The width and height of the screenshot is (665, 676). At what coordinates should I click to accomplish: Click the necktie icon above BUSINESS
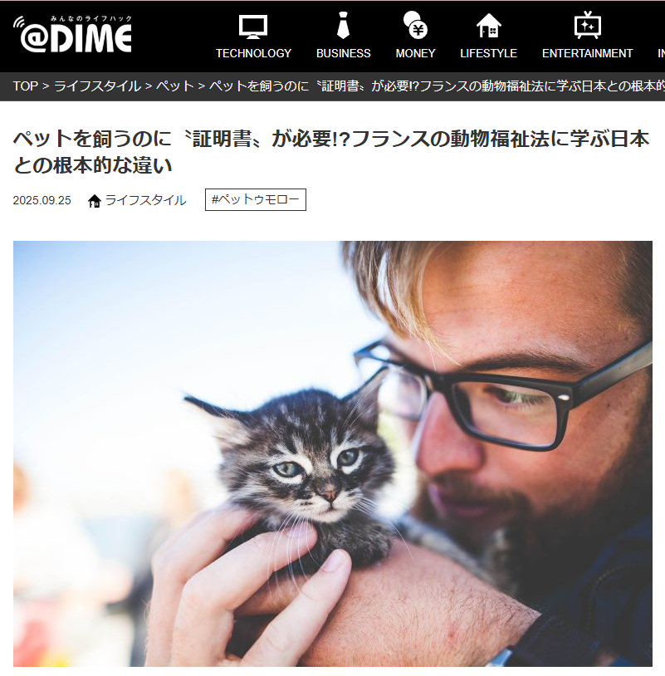click(343, 26)
